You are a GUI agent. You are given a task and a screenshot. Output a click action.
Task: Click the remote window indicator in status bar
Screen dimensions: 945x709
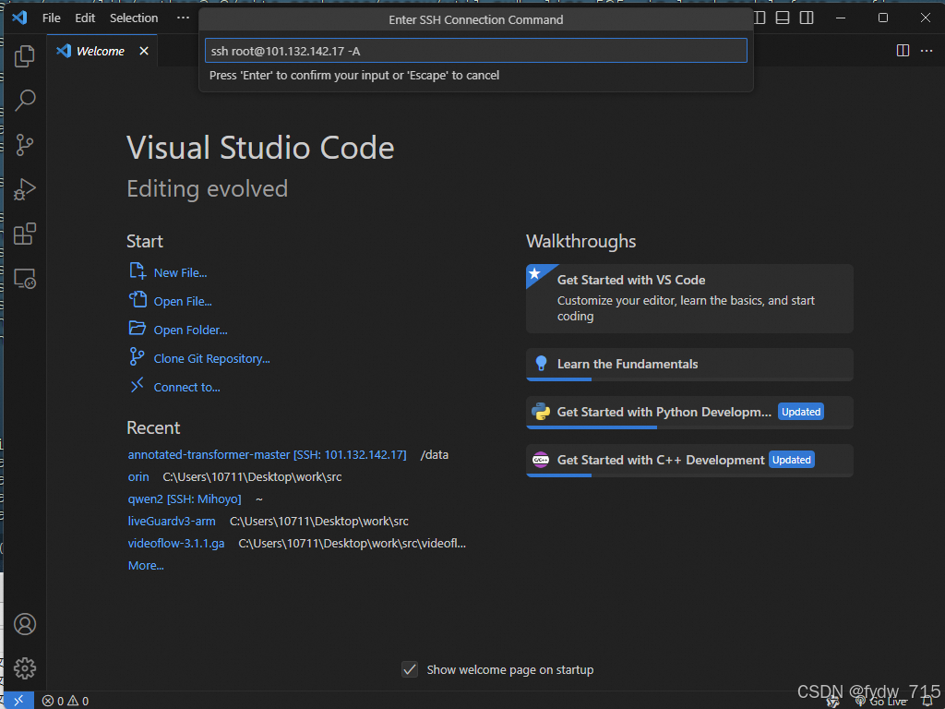coord(18,700)
